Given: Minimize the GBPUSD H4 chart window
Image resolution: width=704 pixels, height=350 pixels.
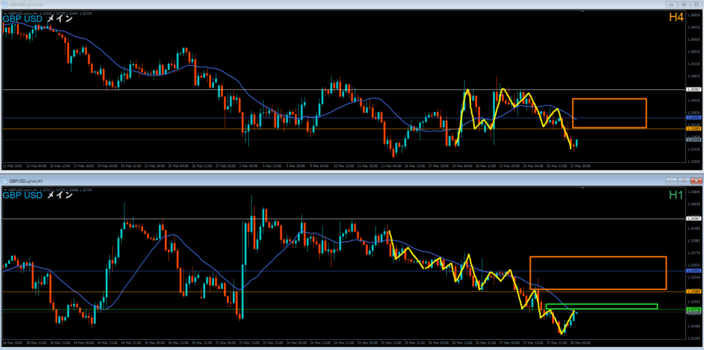Looking at the screenshot, I should coord(672,4).
